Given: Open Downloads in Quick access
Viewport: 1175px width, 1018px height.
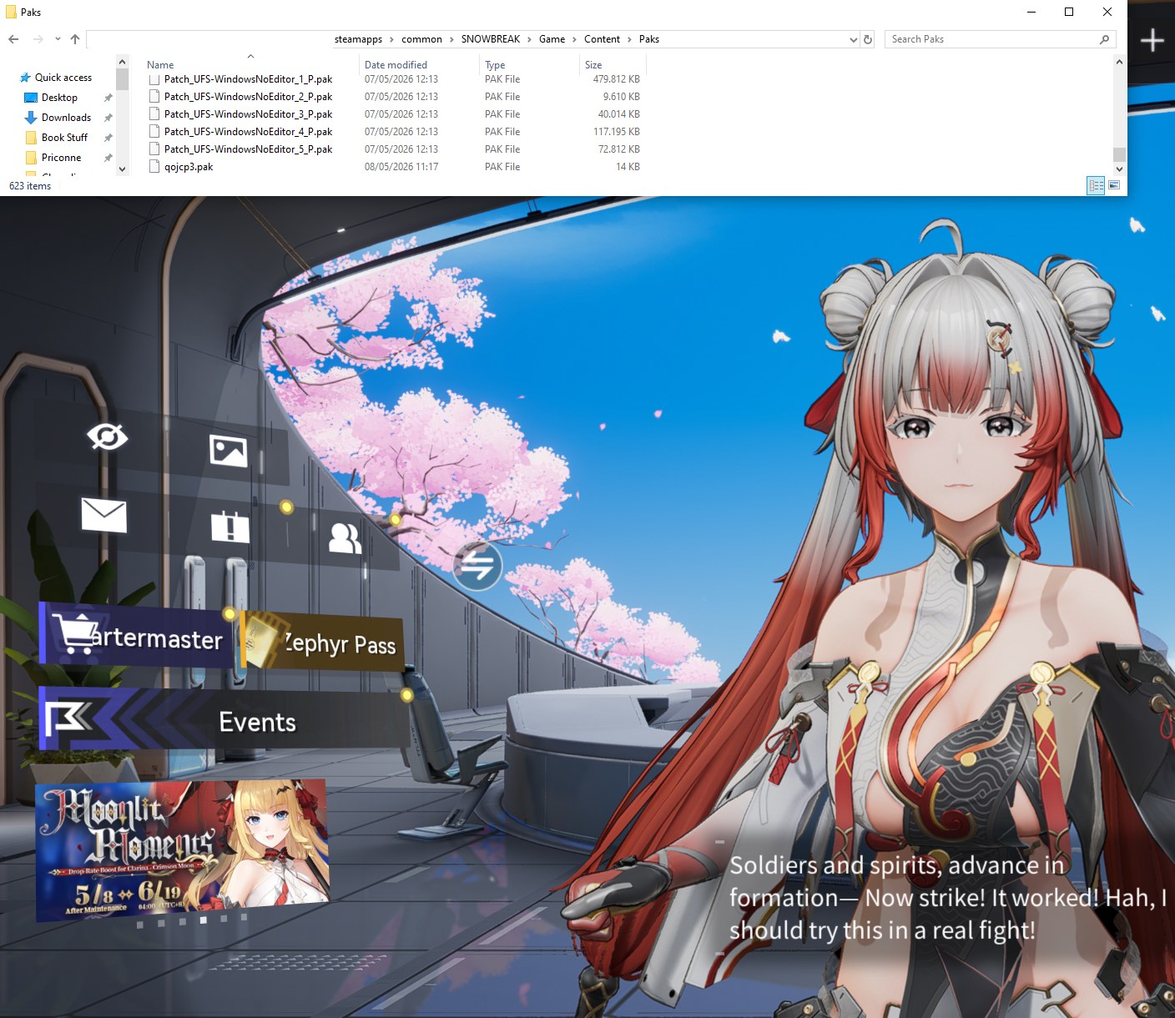Looking at the screenshot, I should [66, 118].
